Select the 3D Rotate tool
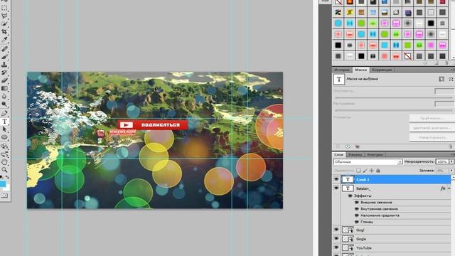Image resolution: width=455 pixels, height=256 pixels. click(x=4, y=146)
